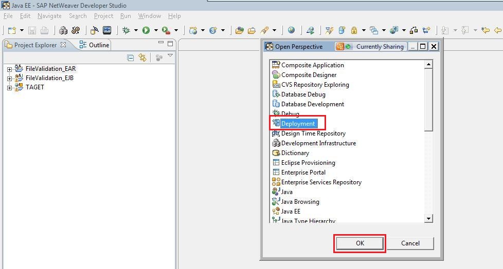Viewport: 503px width, 269px height.
Task: Open the Search menu
Action: pyautogui.click(x=78, y=16)
